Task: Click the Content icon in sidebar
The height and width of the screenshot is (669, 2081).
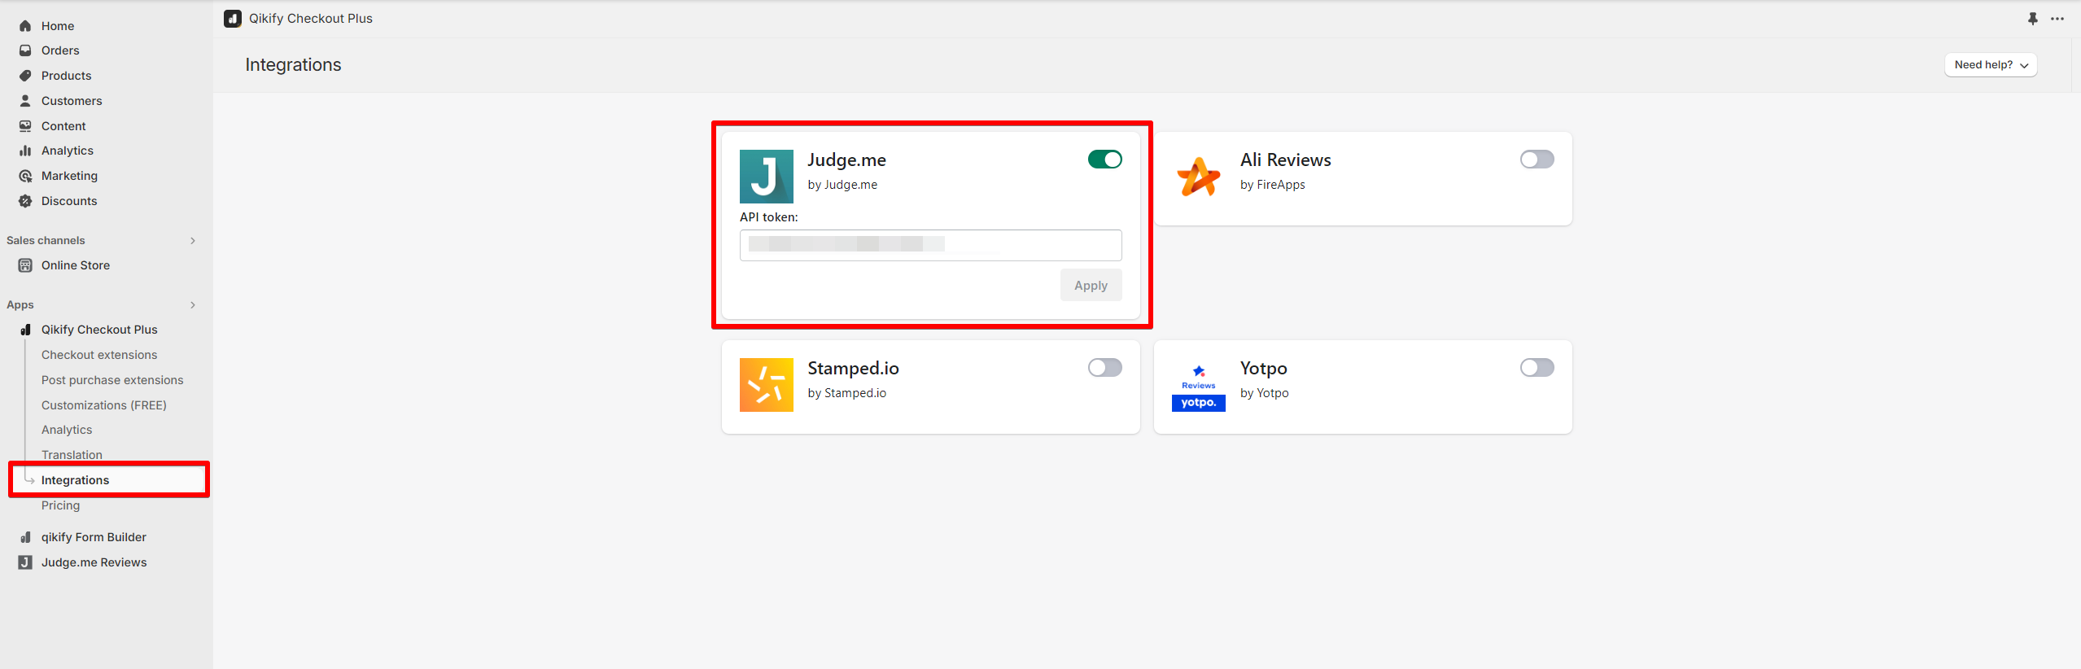Action: point(25,126)
